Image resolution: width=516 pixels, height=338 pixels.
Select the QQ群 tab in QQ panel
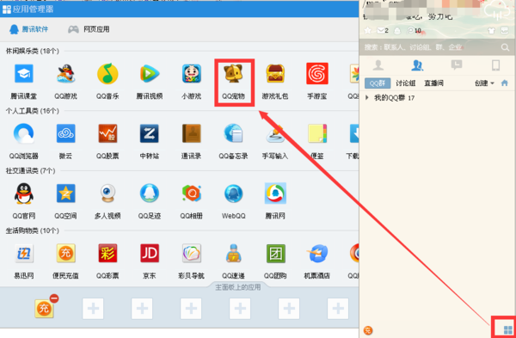[378, 83]
